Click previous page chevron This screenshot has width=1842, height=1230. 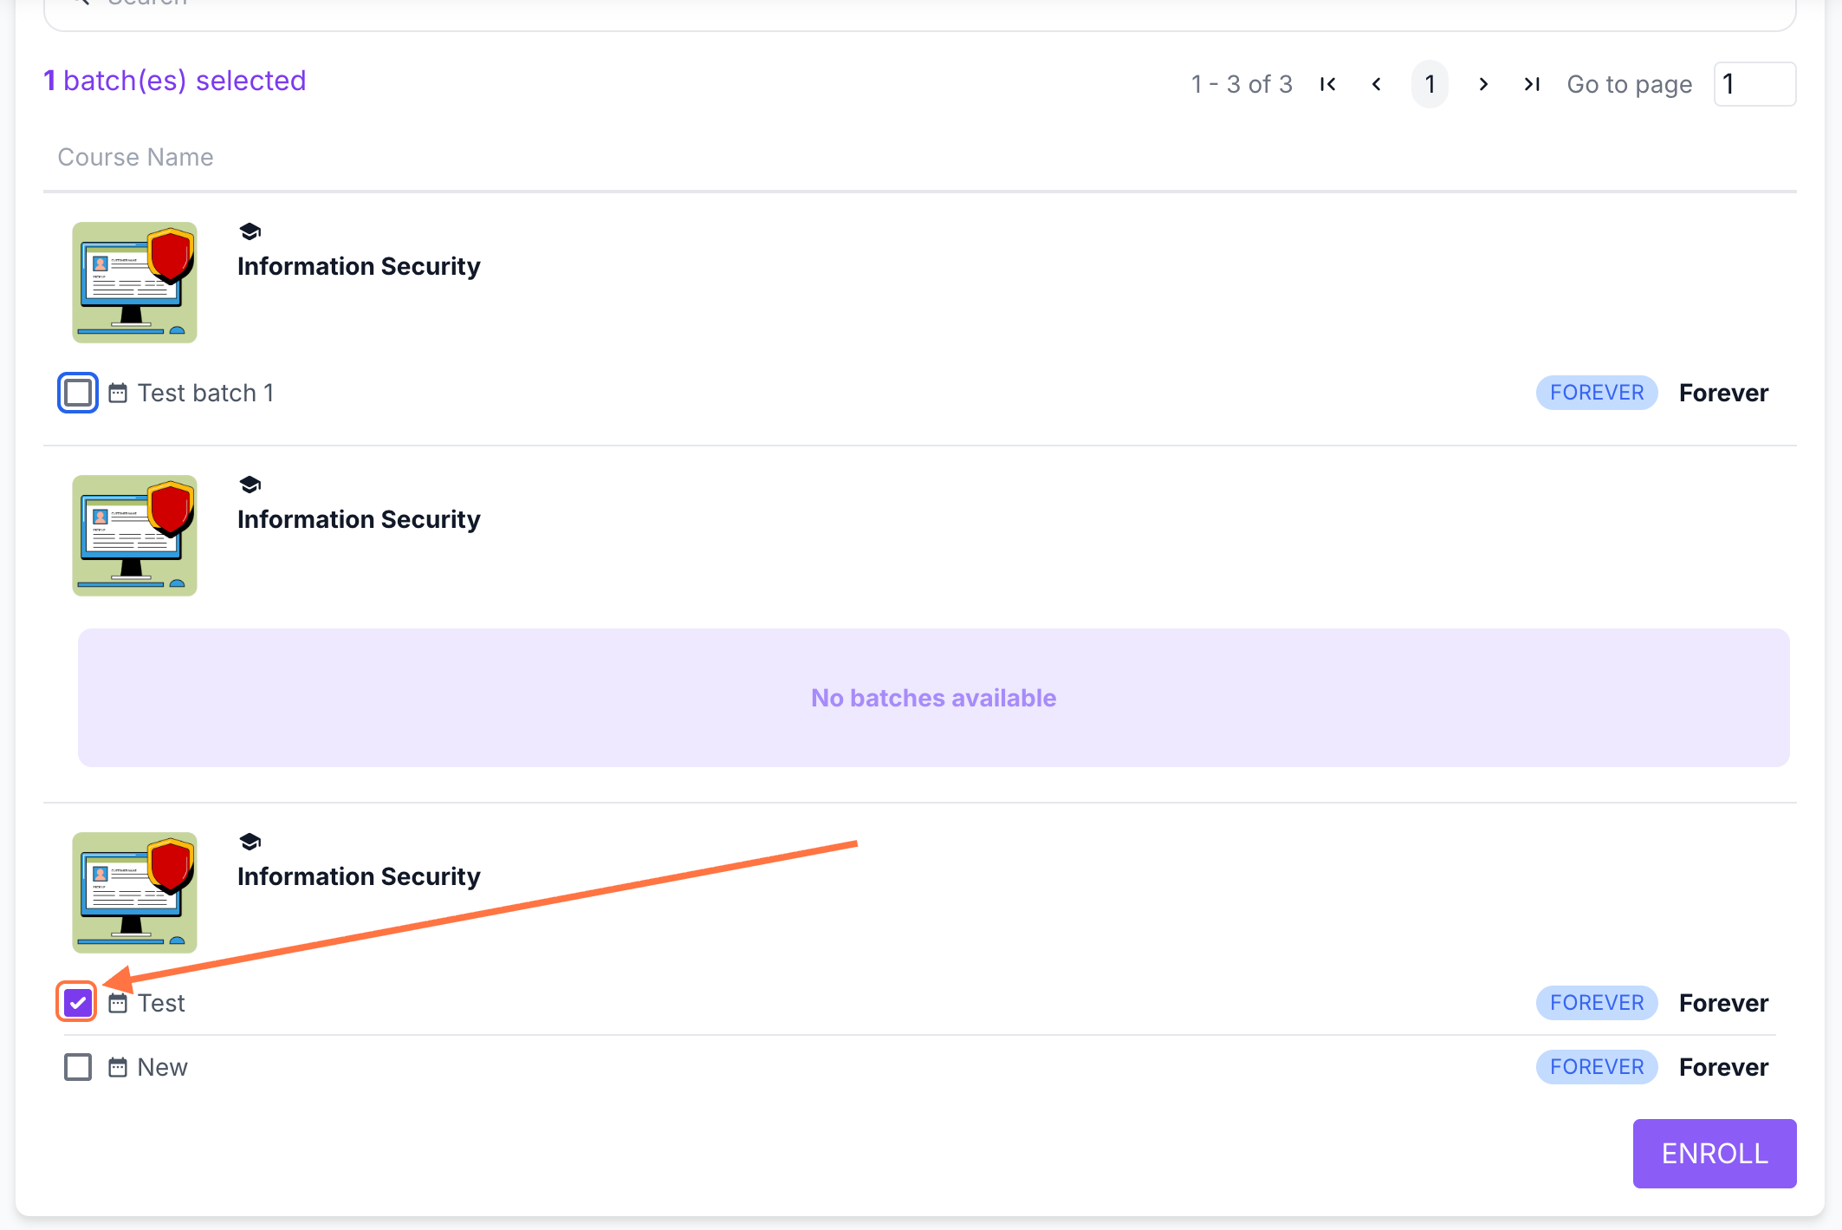[1376, 84]
